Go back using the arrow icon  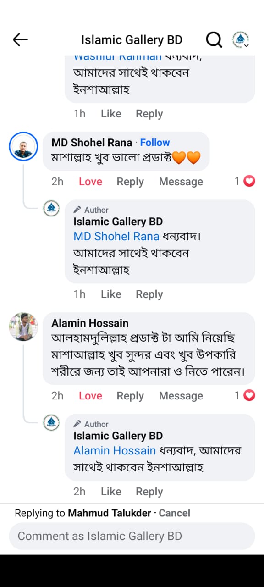(x=21, y=40)
